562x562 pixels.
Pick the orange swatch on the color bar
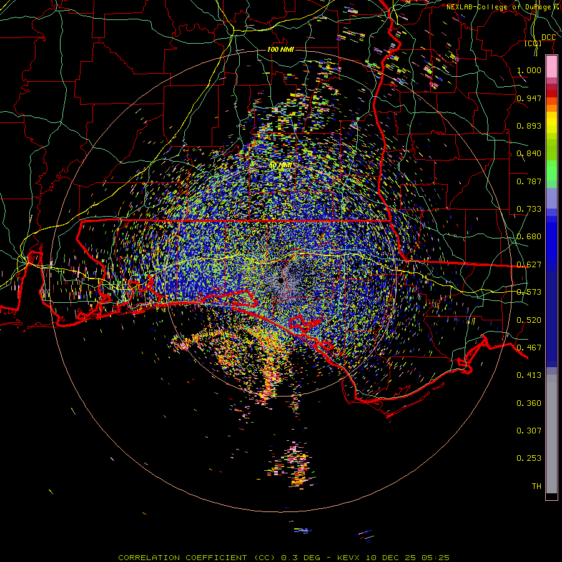[551, 108]
